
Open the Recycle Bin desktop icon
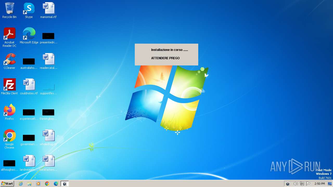click(9, 10)
